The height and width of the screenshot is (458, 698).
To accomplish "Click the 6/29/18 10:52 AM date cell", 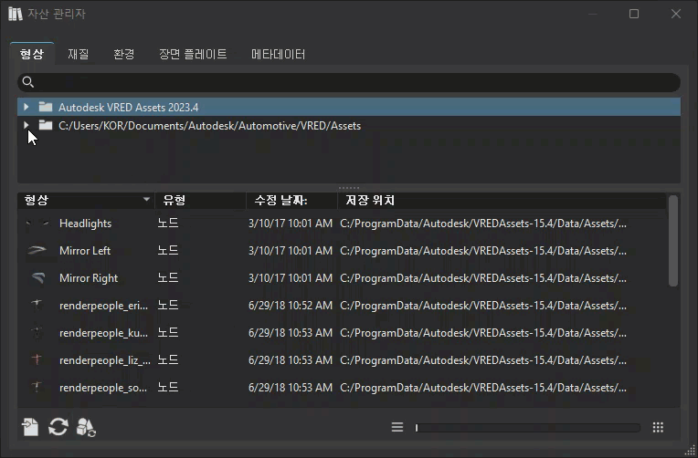I will tap(291, 306).
